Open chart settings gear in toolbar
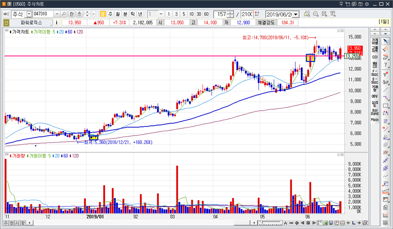393x229 pixels. click(316, 14)
